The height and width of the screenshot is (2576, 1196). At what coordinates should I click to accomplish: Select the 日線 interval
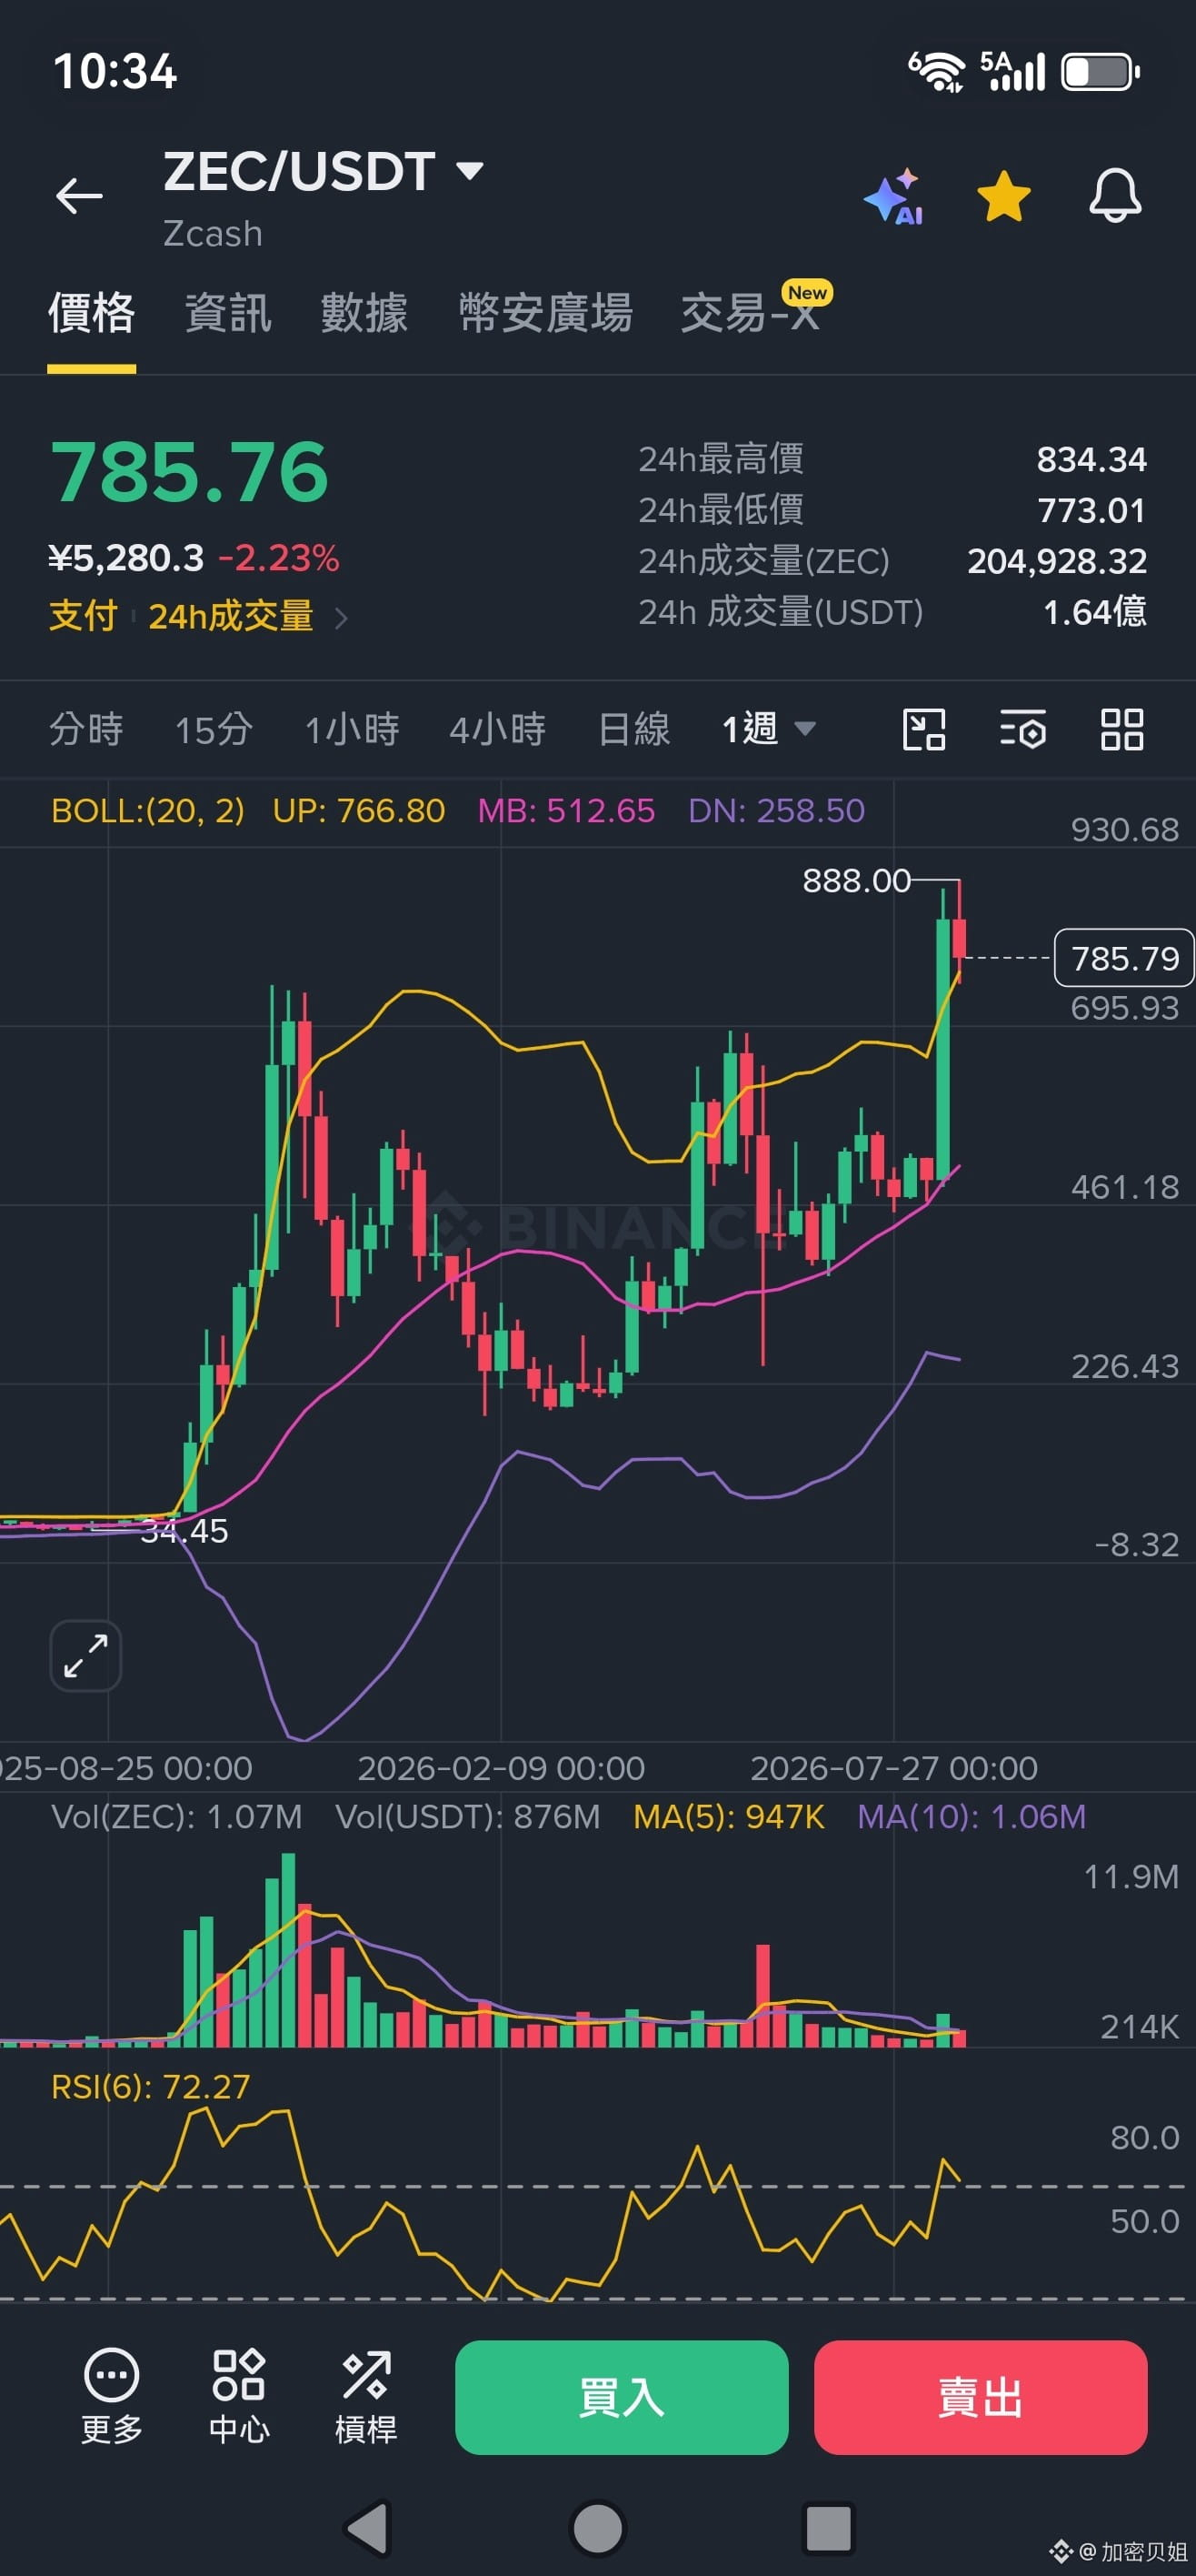634,729
